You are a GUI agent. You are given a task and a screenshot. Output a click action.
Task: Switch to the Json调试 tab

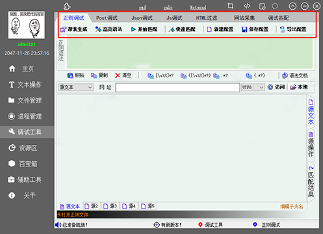click(x=142, y=18)
